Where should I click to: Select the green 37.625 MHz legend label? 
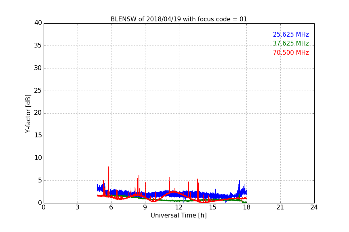(x=291, y=43)
